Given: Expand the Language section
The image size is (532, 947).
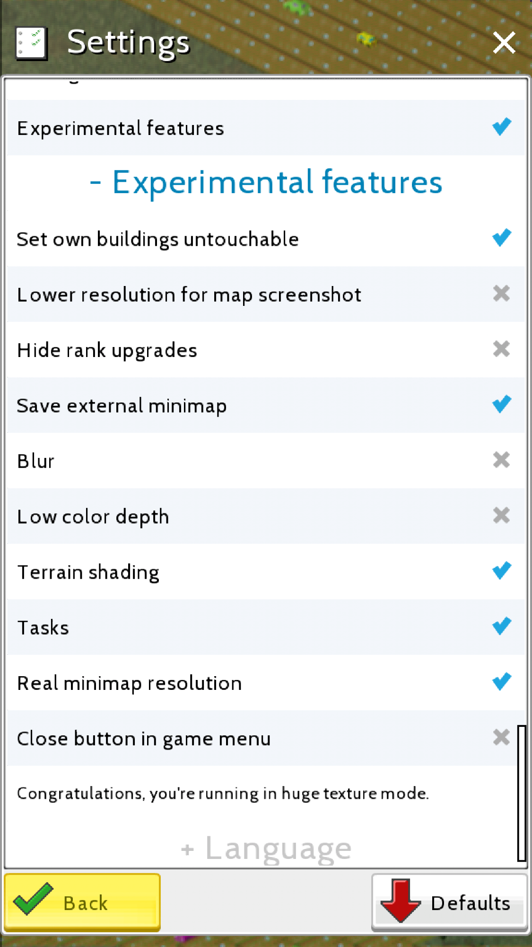Looking at the screenshot, I should point(266,848).
